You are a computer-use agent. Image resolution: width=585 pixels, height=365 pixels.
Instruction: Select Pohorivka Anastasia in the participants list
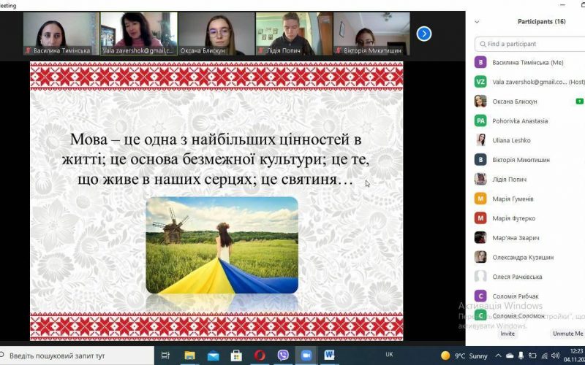pyautogui.click(x=520, y=120)
